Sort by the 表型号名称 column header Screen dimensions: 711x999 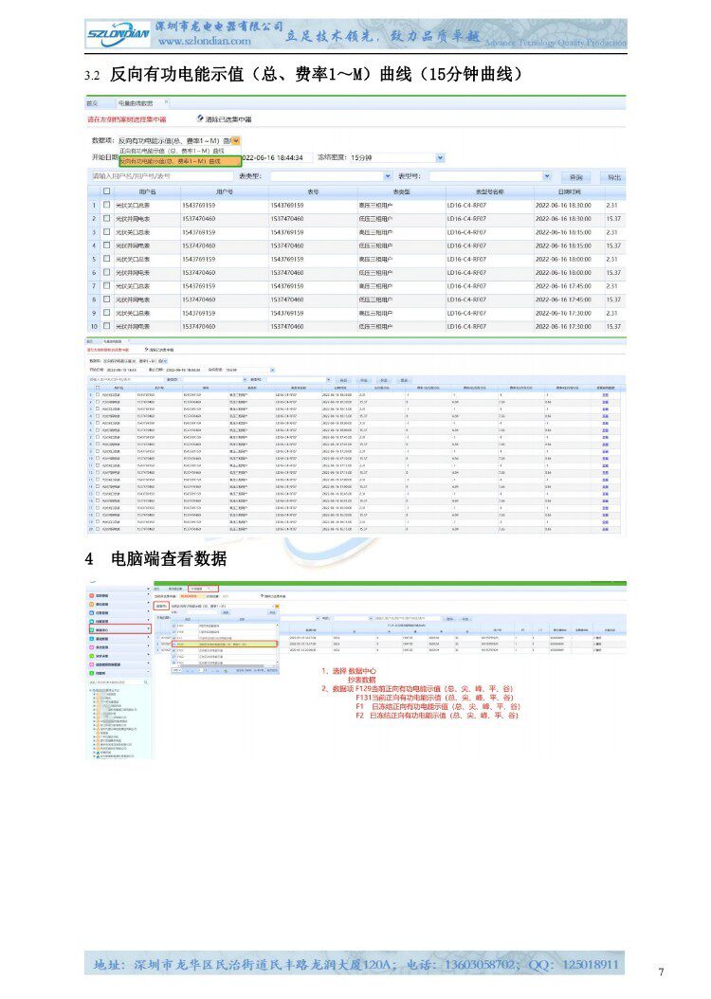coord(489,191)
